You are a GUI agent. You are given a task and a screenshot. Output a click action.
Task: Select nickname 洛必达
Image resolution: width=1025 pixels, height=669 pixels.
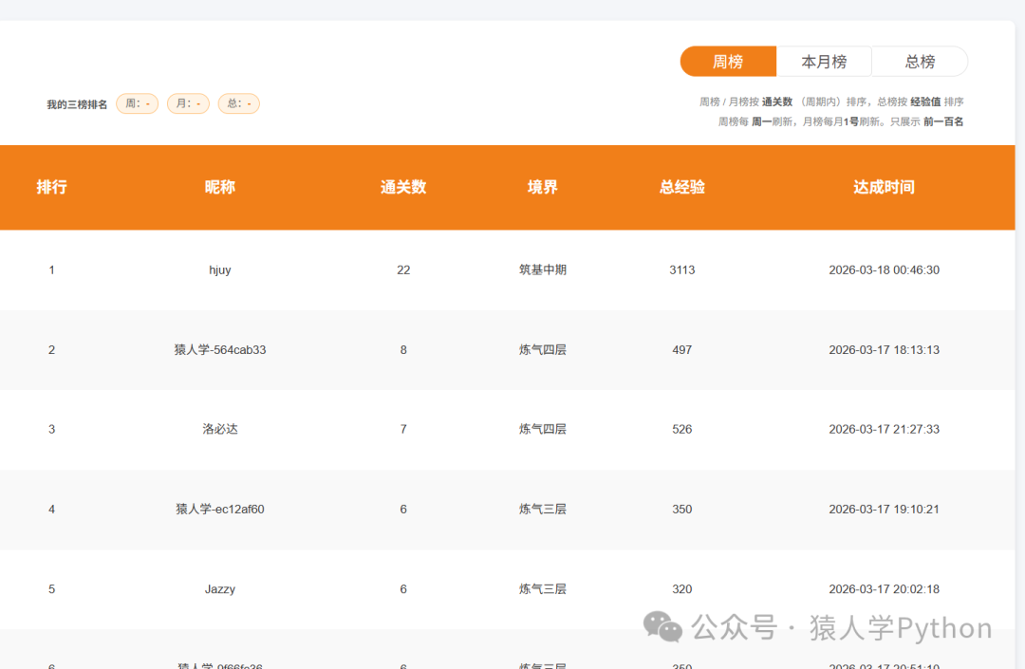coord(219,429)
